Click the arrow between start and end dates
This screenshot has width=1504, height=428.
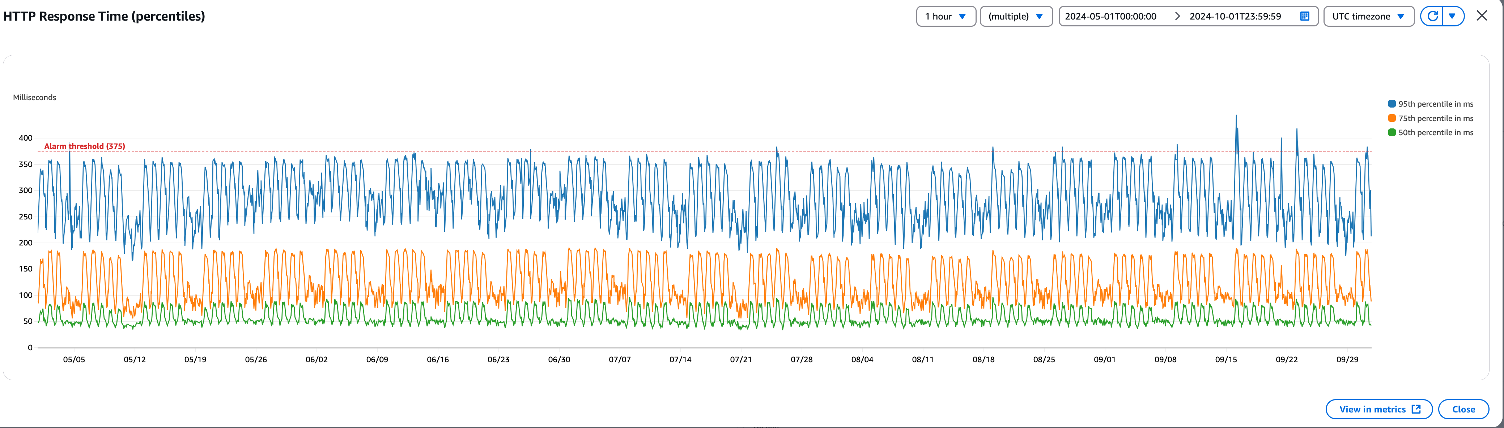click(1177, 16)
